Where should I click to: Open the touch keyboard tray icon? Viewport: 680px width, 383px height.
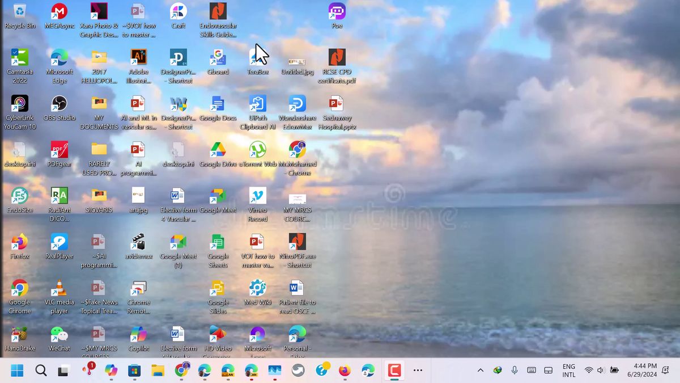pyautogui.click(x=532, y=371)
